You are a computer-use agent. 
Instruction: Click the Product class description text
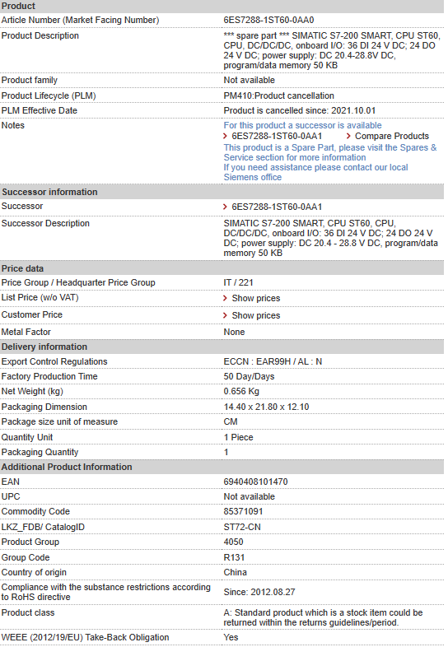324,618
